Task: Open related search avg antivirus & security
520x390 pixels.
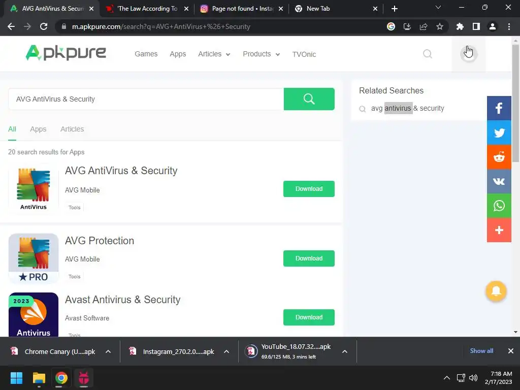Action: [408, 108]
